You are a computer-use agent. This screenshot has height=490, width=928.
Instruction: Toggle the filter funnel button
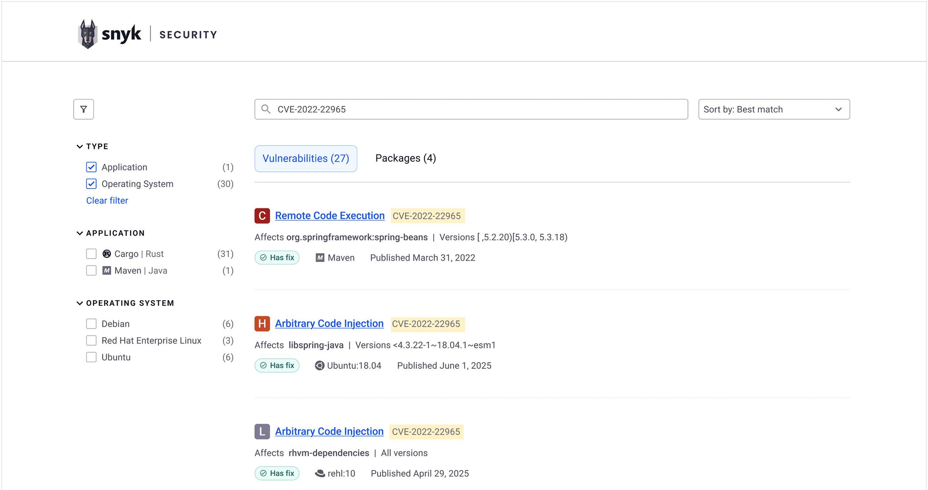[84, 109]
